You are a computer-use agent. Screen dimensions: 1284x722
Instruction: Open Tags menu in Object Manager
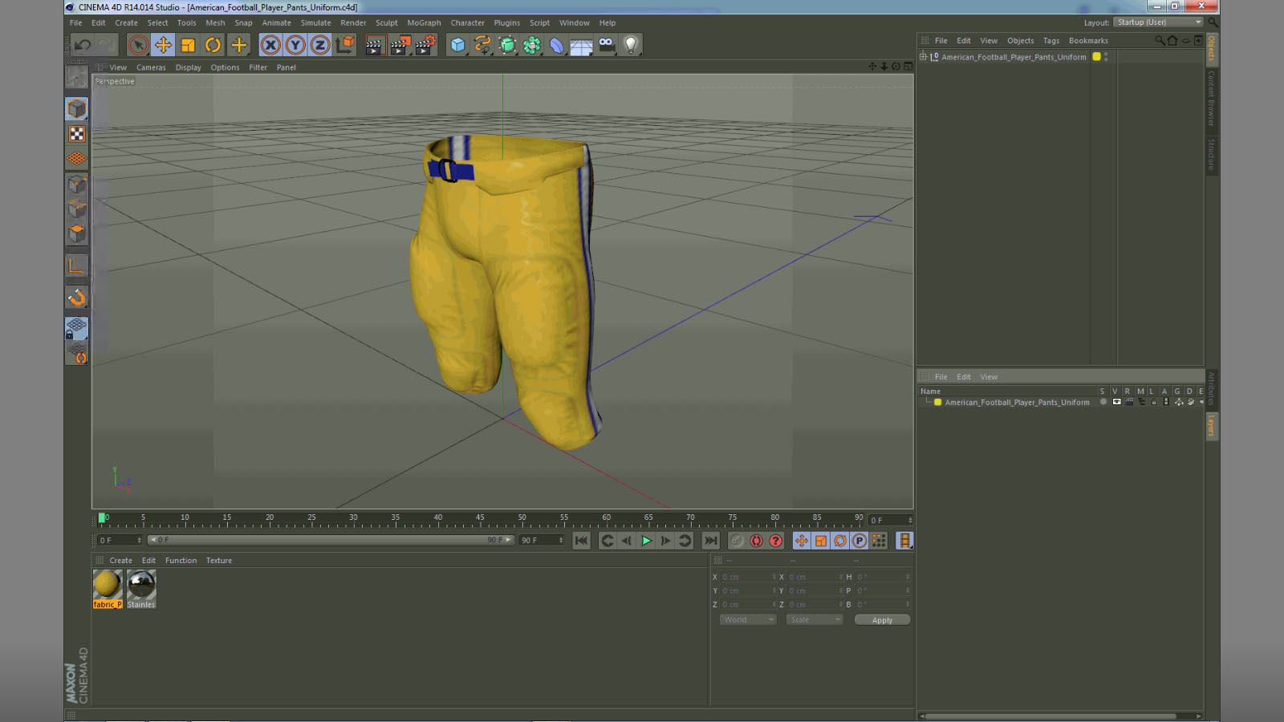click(1050, 40)
